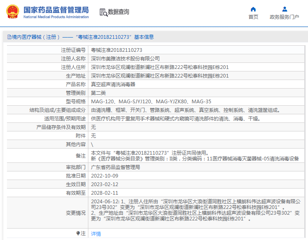
Task: Click the structure composition text starting 由清洗槽
Action: 185,110
